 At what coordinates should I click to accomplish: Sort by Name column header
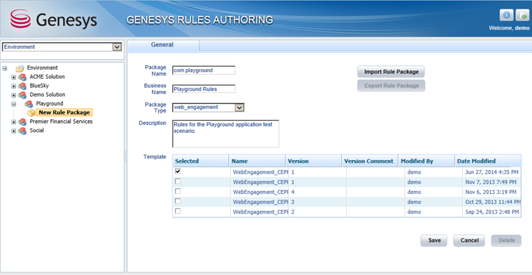coord(257,161)
